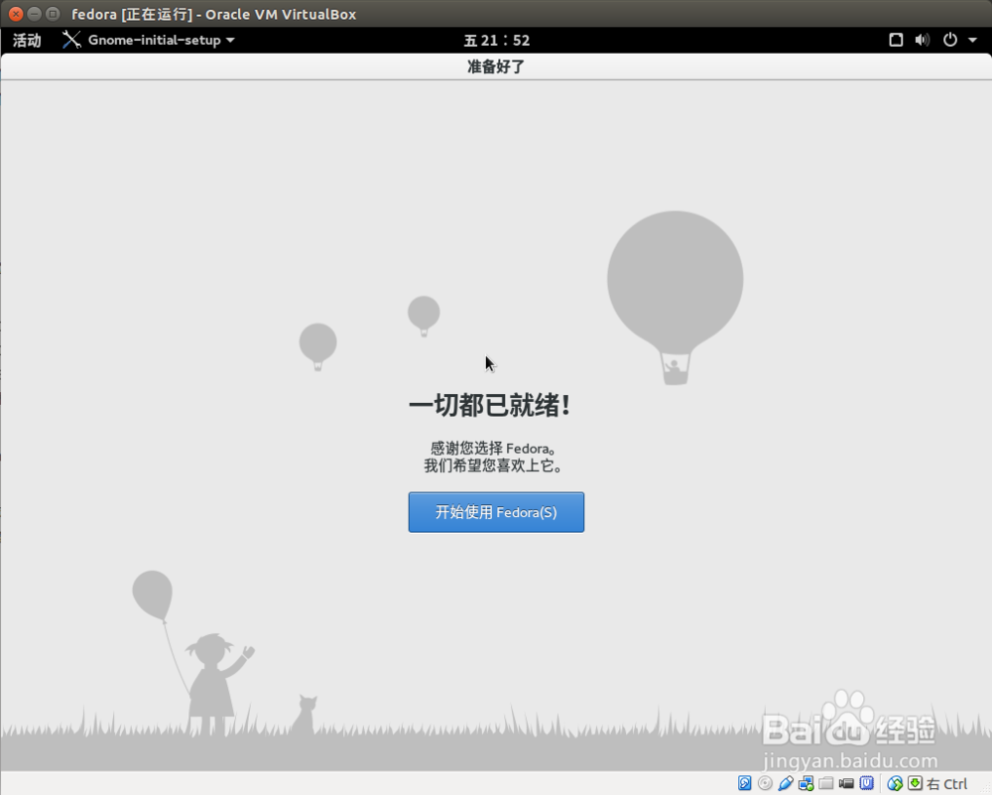
Task: Click the VirtualBox hard disk activity icon
Action: tap(745, 783)
